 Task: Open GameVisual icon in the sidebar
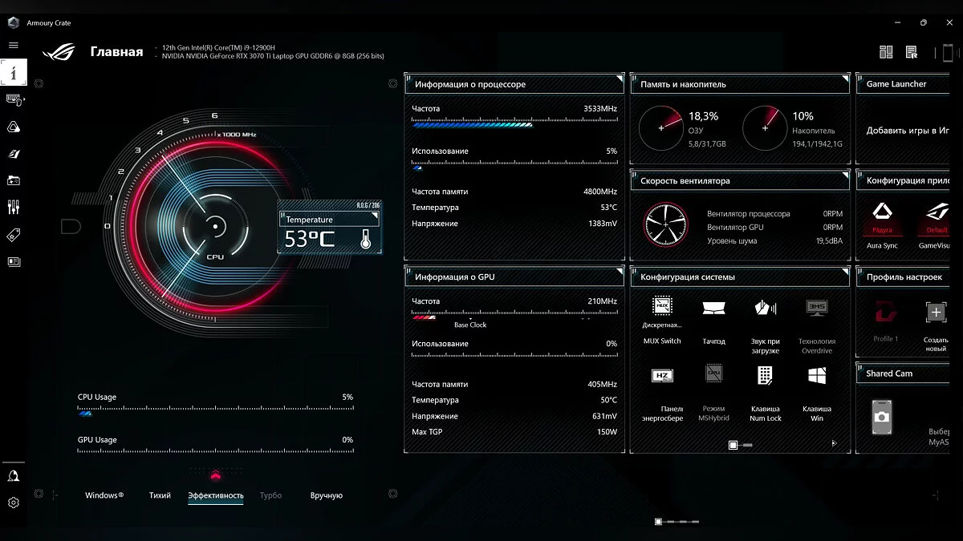pos(14,154)
